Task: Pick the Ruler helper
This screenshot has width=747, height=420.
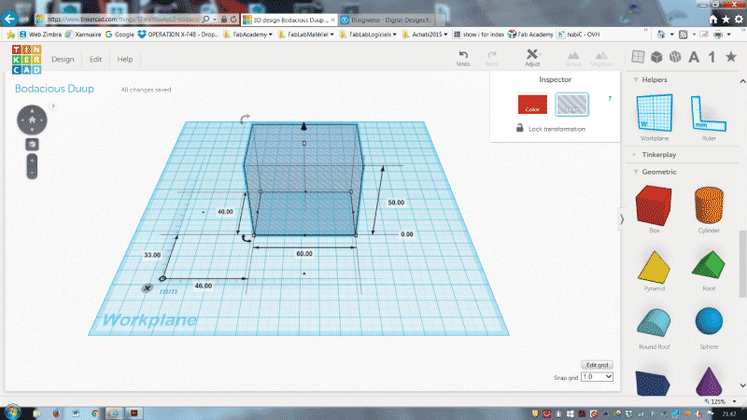Action: coord(709,118)
